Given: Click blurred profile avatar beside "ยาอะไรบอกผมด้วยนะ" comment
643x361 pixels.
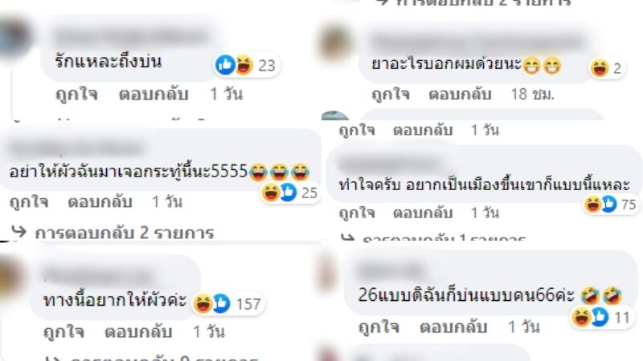Looking at the screenshot, I should click(335, 43).
